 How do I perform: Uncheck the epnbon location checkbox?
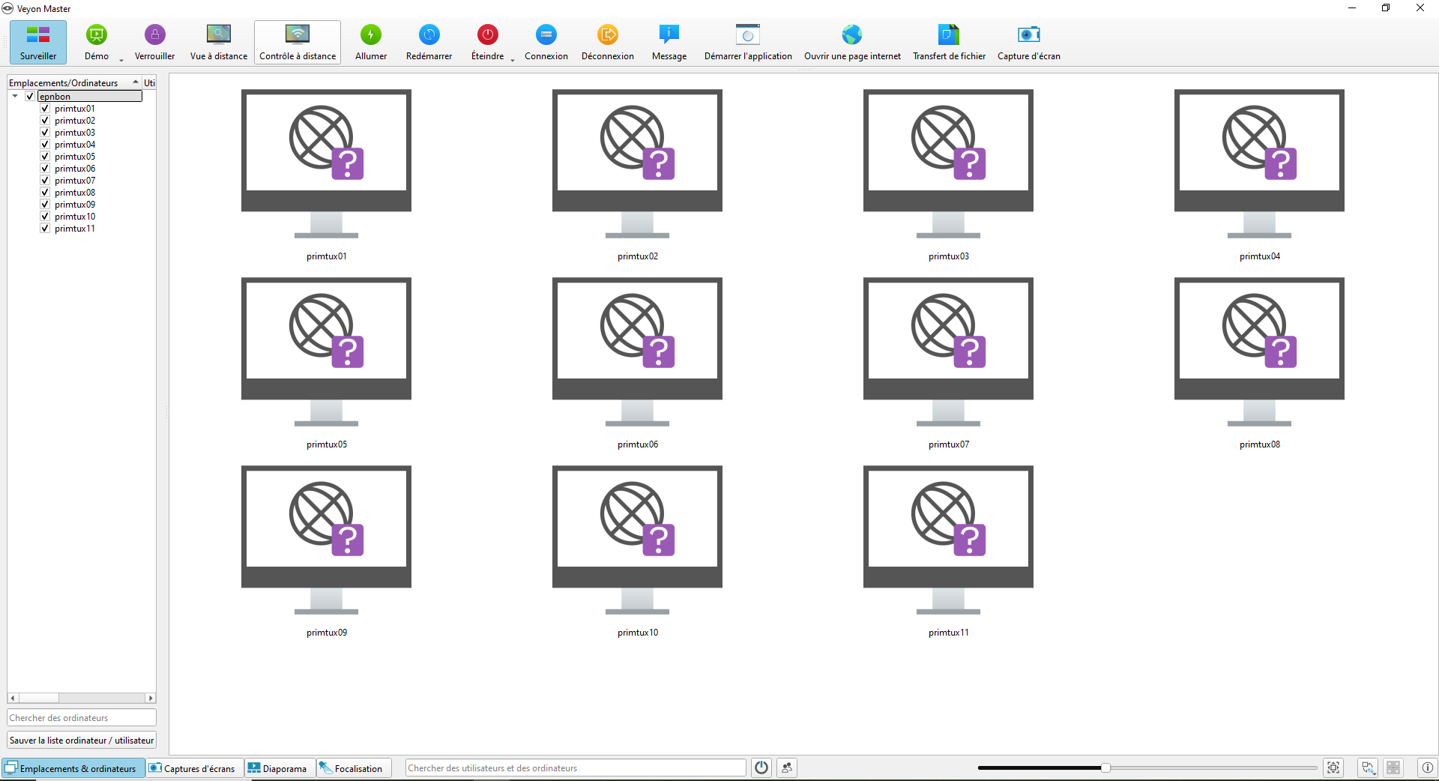coord(30,96)
